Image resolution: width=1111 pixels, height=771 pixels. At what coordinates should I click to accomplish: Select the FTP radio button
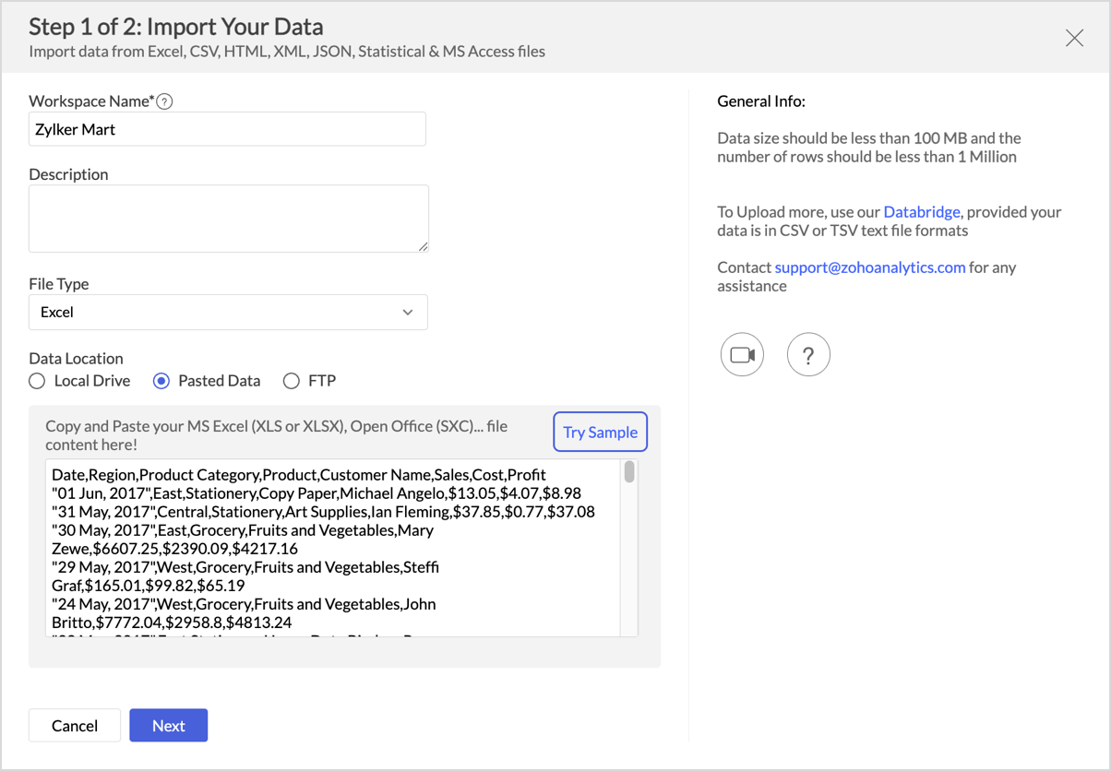pyautogui.click(x=292, y=381)
